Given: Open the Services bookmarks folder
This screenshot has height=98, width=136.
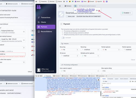Looking at the screenshot, I should (x=51, y=1).
